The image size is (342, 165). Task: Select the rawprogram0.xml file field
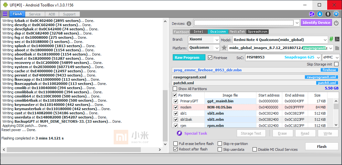255,77
